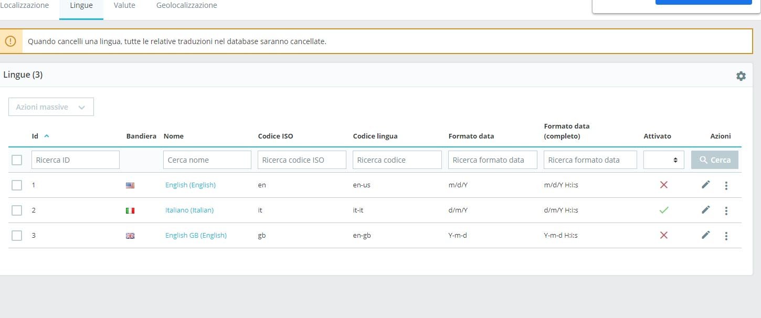Disable the Italiano language status checkmark

click(663, 210)
